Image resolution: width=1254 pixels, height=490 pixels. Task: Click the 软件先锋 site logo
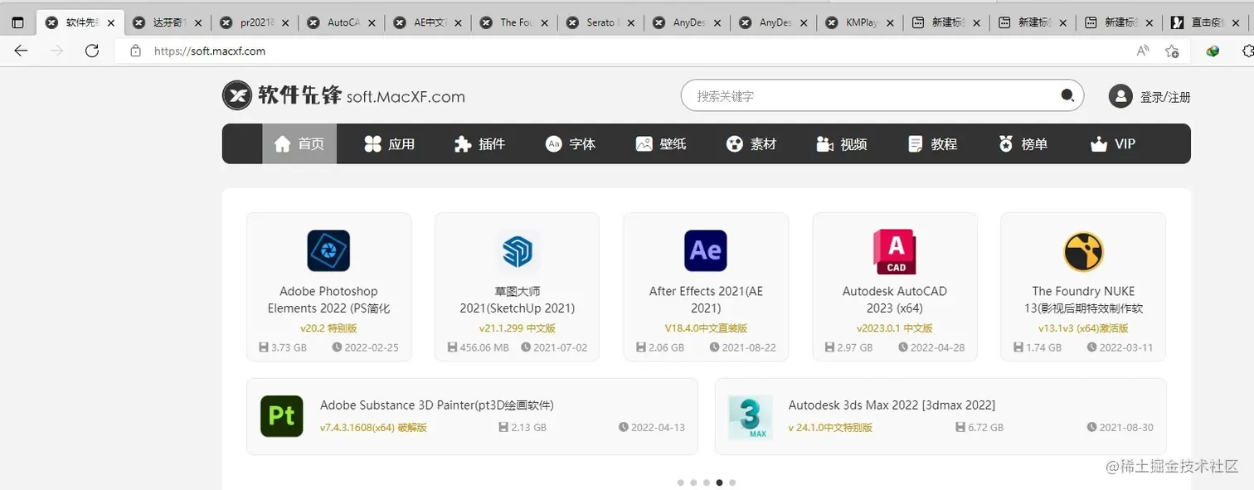pyautogui.click(x=343, y=95)
